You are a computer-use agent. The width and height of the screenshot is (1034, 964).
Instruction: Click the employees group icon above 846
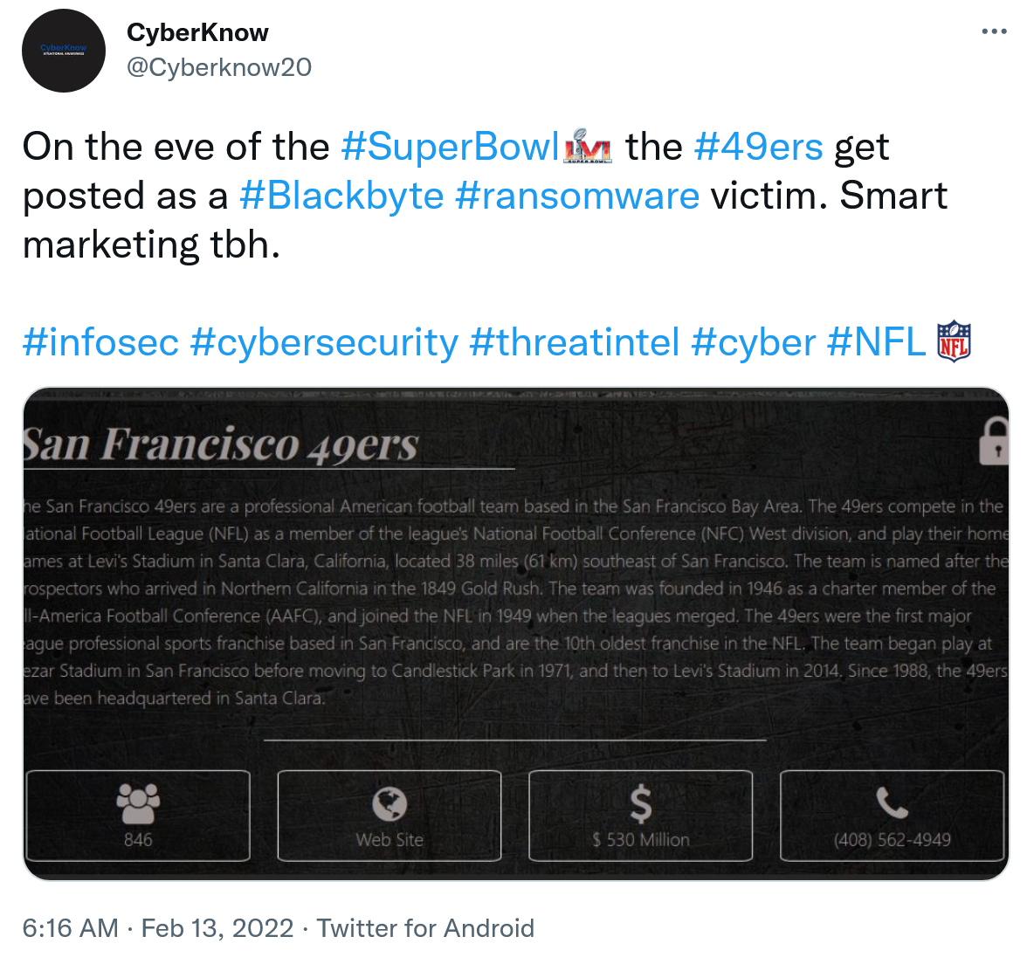point(138,802)
